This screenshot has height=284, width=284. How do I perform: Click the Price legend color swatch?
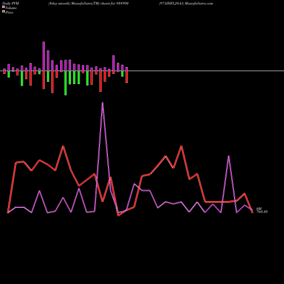click(x=3, y=11)
